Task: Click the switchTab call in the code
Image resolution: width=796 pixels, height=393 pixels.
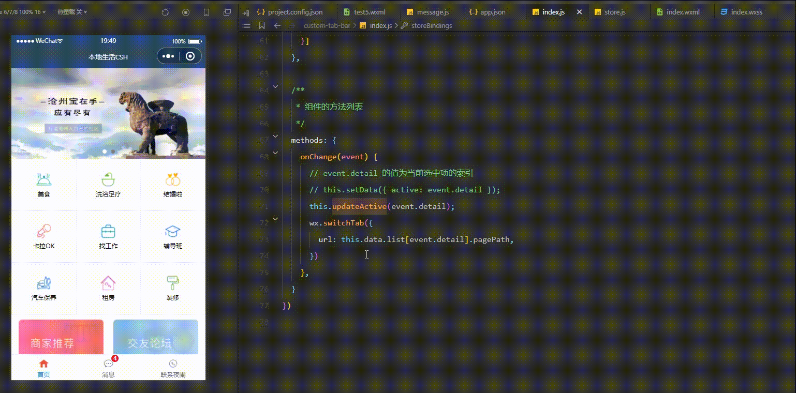Action: pyautogui.click(x=343, y=223)
